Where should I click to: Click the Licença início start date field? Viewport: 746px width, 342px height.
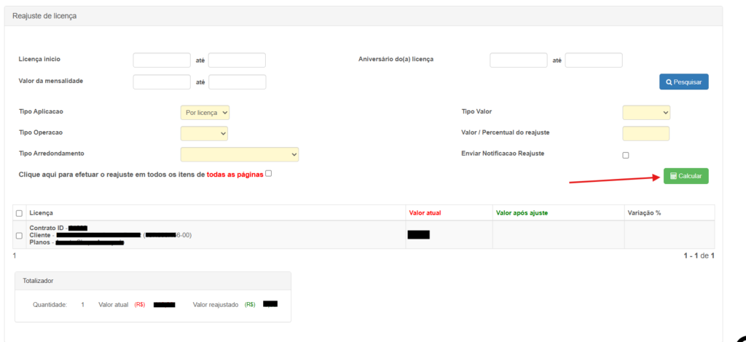pyautogui.click(x=161, y=60)
